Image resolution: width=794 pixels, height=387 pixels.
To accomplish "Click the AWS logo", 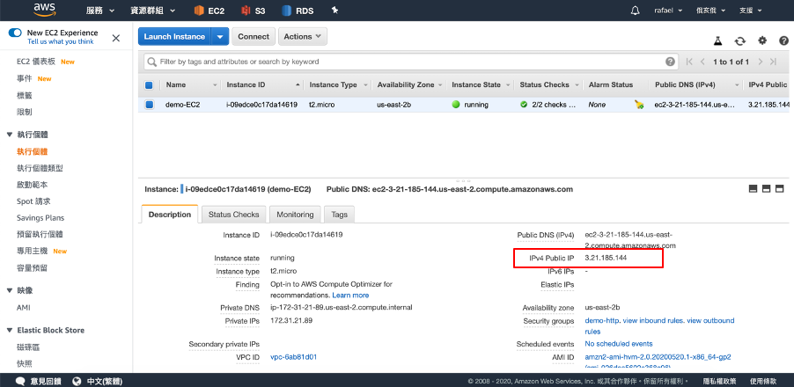I will click(x=44, y=9).
